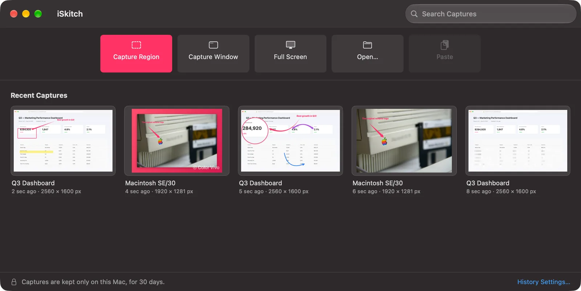
Task: Click the Capture Region button
Action: 136,54
